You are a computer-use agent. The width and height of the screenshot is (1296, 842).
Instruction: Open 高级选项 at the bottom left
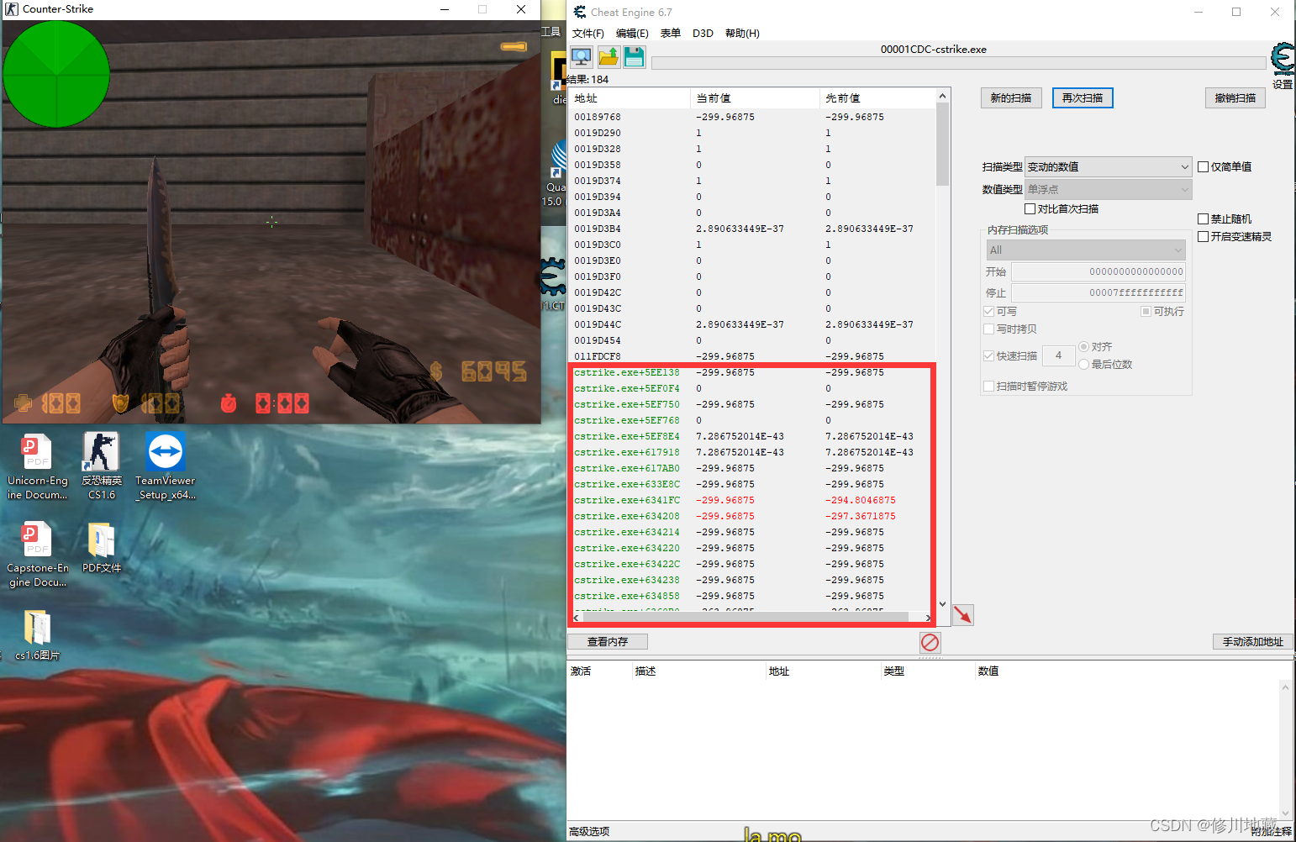[x=589, y=832]
